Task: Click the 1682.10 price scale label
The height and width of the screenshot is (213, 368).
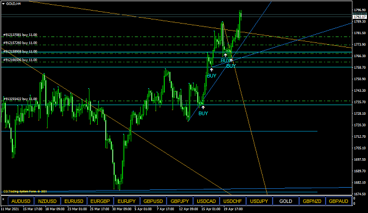Action: pyautogui.click(x=360, y=182)
